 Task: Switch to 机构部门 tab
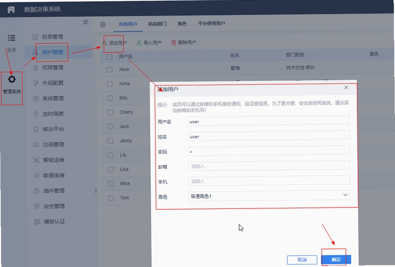157,24
